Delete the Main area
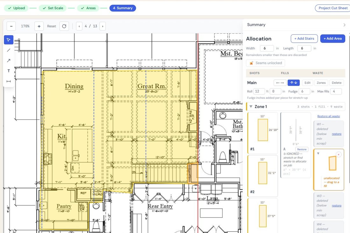This screenshot has height=233, width=350. tap(336, 83)
